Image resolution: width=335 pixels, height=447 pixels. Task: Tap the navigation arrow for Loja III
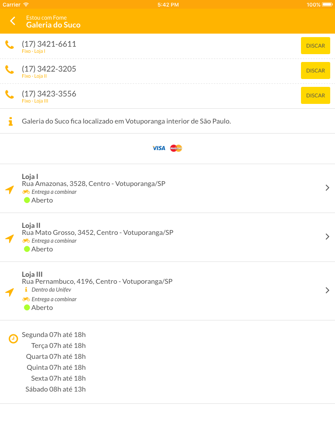pyautogui.click(x=10, y=292)
